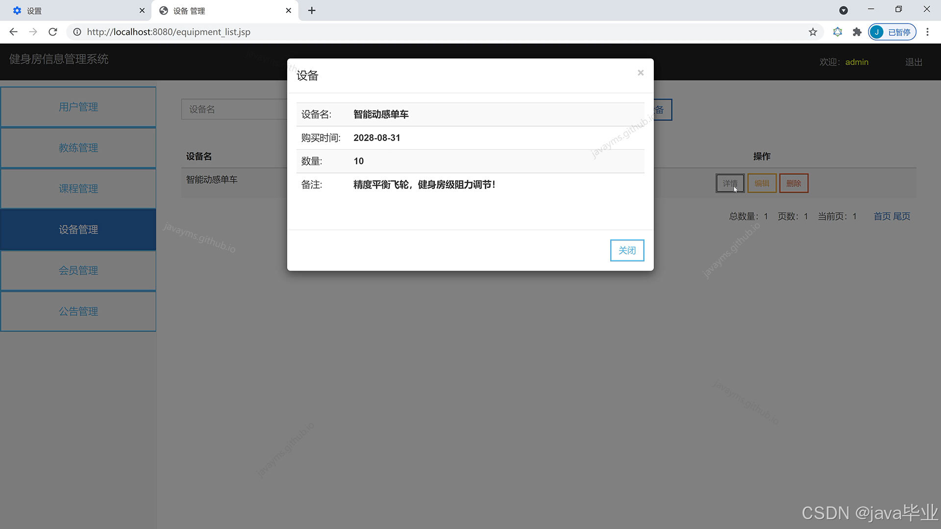
Task: Click the 智能动感单车 value in dialog
Action: tap(381, 114)
